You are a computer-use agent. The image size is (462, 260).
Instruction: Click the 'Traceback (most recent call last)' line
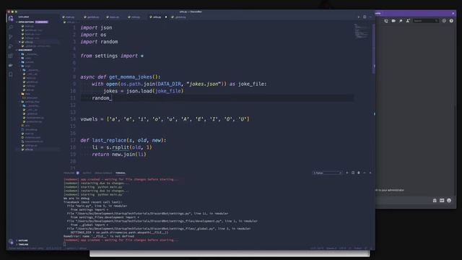point(92,202)
